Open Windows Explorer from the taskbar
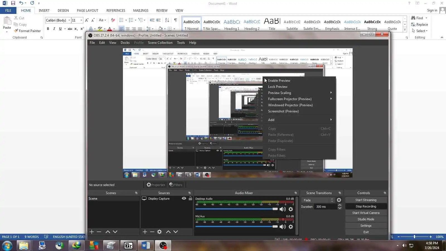 (x=24, y=245)
